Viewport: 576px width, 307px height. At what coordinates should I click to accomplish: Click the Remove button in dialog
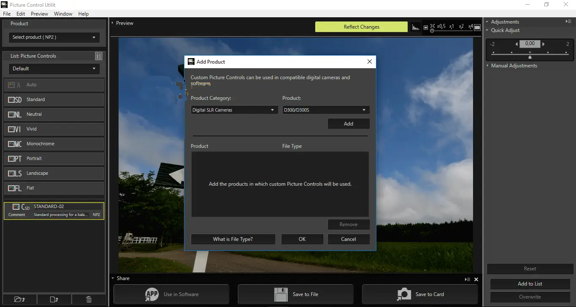point(349,224)
